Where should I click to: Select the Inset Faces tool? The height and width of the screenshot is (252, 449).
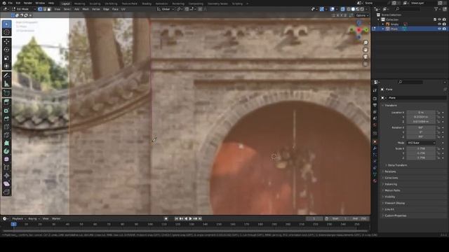6,111
